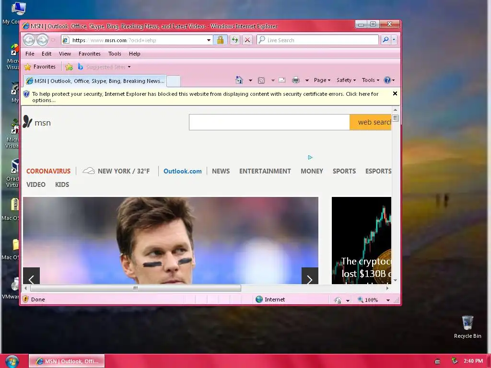Open the File menu
This screenshot has height=368, width=491.
30,54
